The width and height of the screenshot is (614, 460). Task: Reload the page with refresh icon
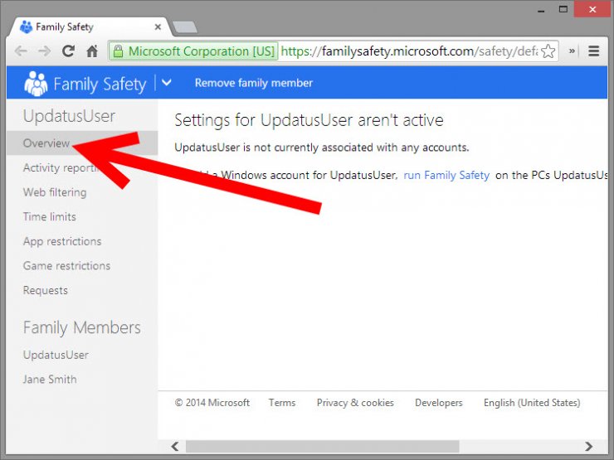point(68,51)
